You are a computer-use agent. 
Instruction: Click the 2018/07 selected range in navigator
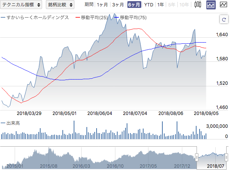[215, 166]
